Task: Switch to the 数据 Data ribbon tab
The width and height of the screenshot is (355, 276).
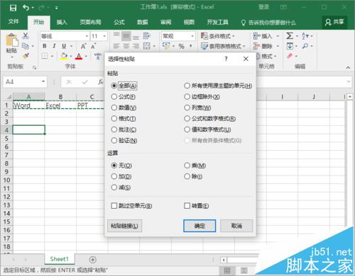Action: pos(143,22)
